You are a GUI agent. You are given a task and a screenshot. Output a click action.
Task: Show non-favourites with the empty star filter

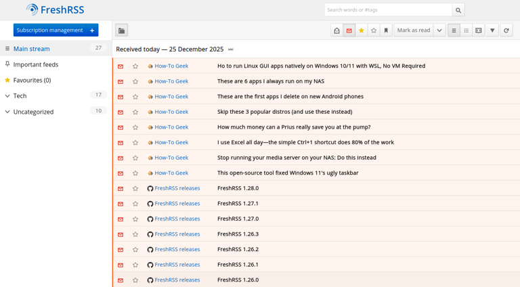point(374,30)
